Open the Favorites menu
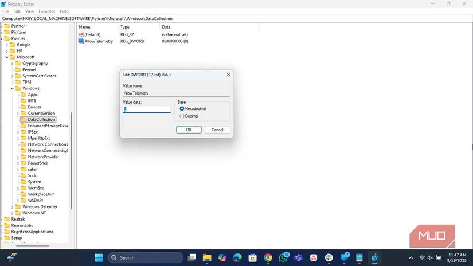The image size is (473, 266). pos(47,11)
